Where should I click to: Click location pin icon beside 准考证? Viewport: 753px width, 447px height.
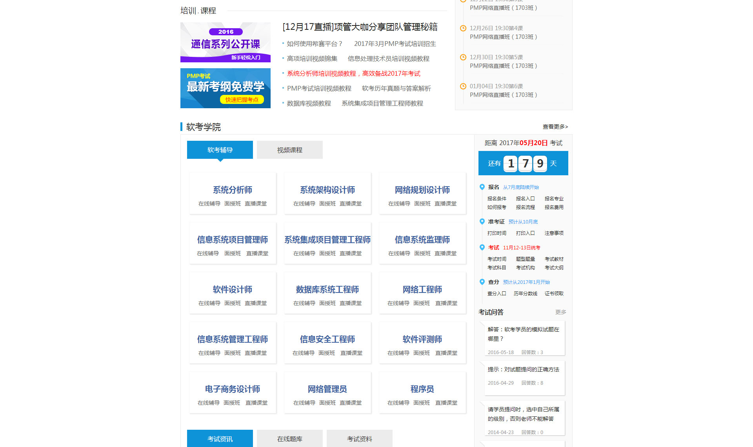tap(482, 222)
